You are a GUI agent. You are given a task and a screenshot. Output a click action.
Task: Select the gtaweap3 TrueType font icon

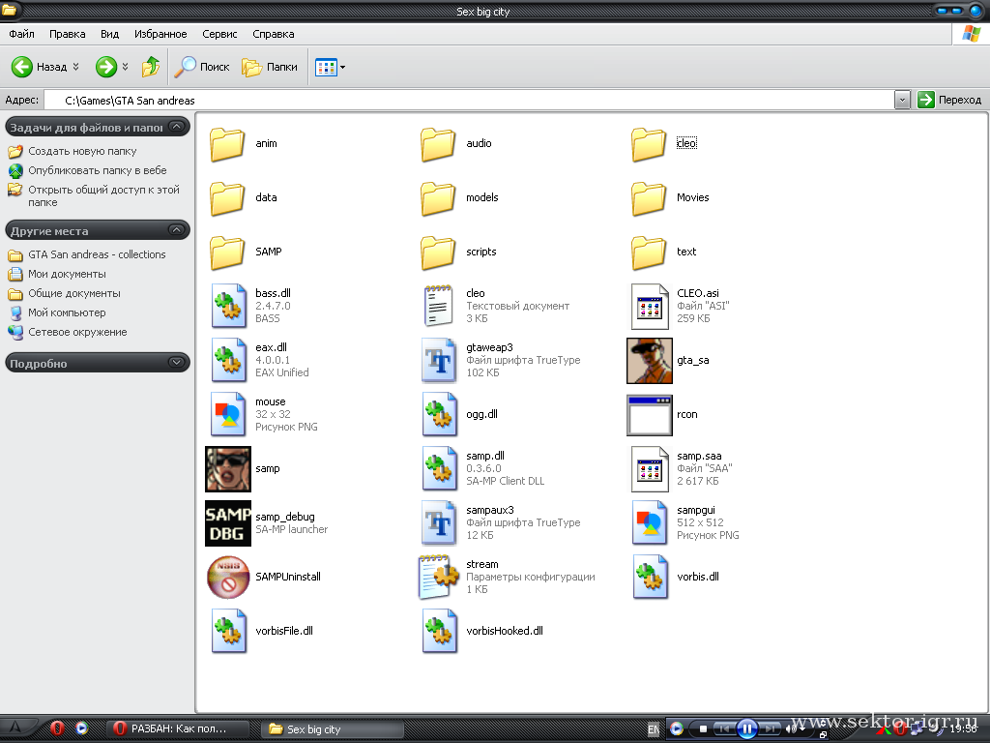438,360
